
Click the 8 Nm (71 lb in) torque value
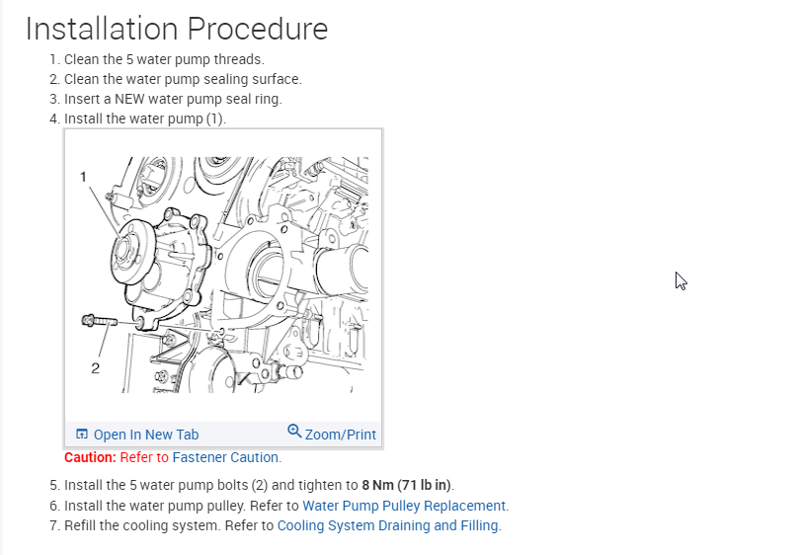(x=407, y=485)
